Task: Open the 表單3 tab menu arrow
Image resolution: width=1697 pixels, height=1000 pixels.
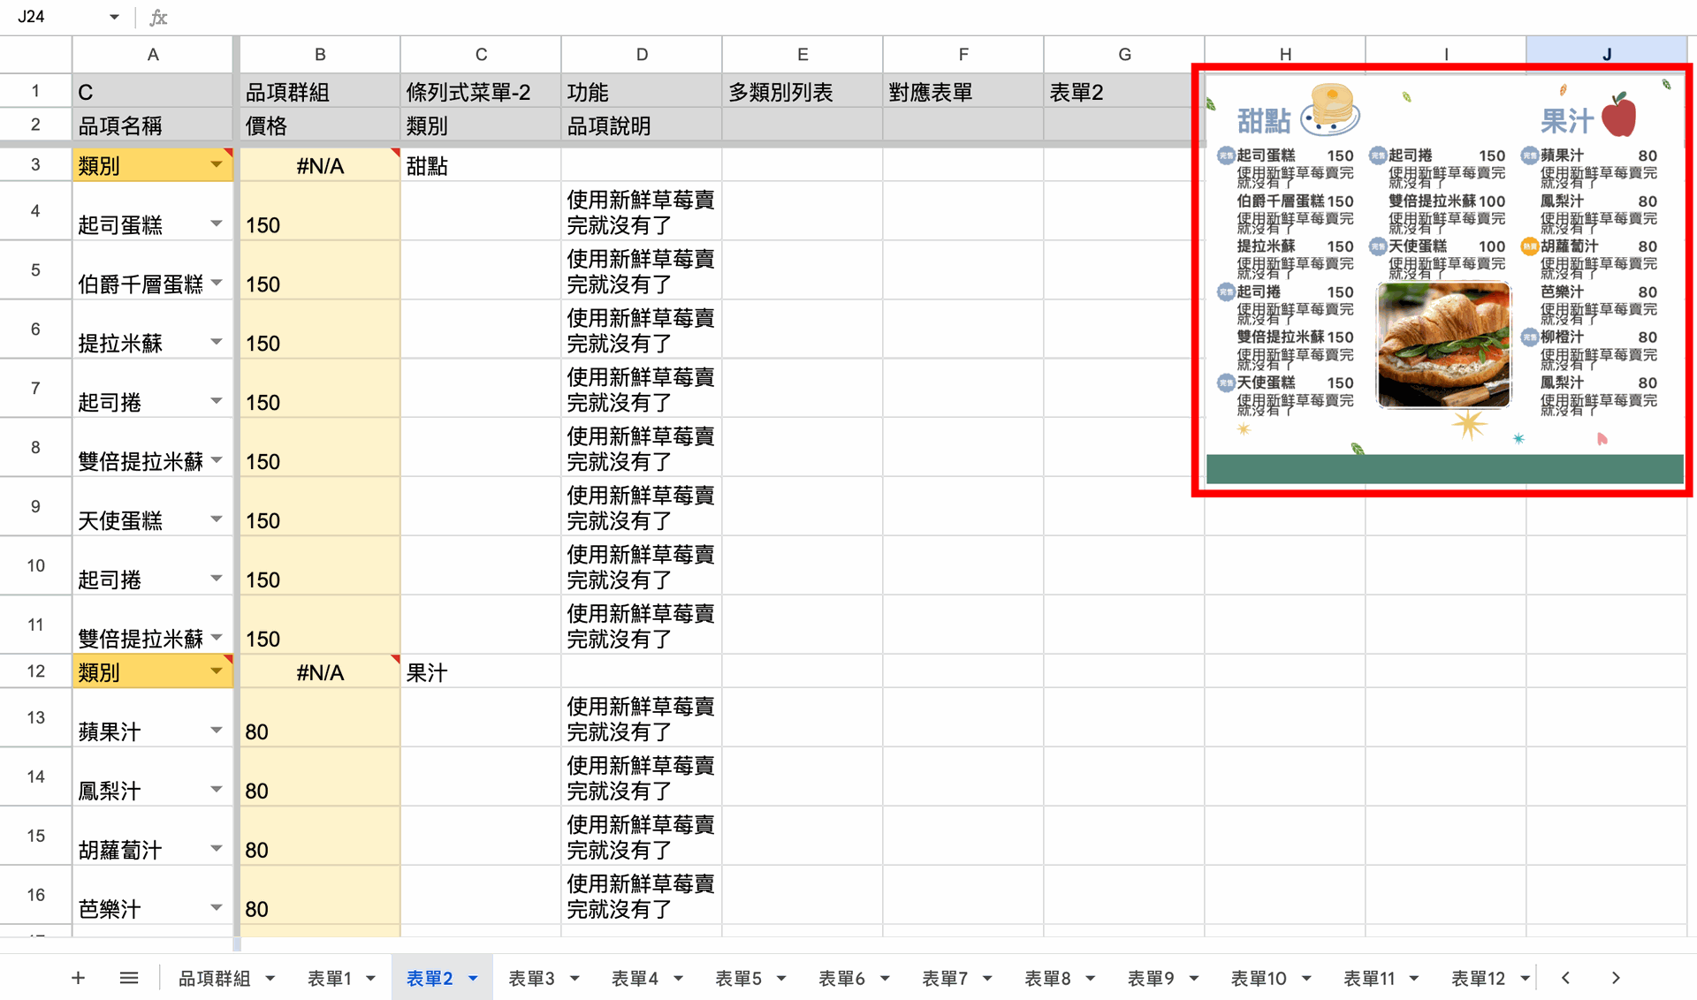Action: [x=575, y=978]
